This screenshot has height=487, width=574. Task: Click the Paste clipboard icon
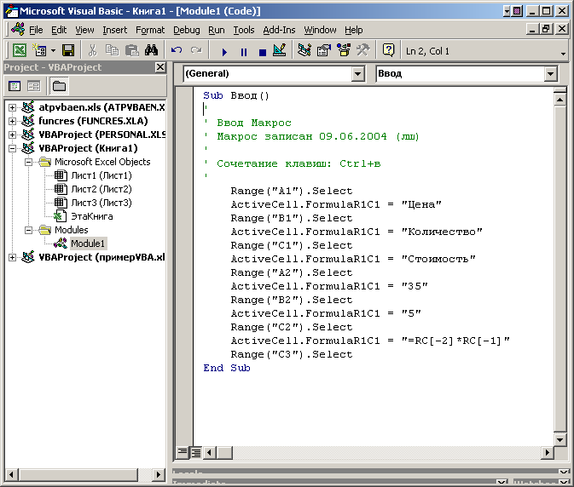coord(132,50)
